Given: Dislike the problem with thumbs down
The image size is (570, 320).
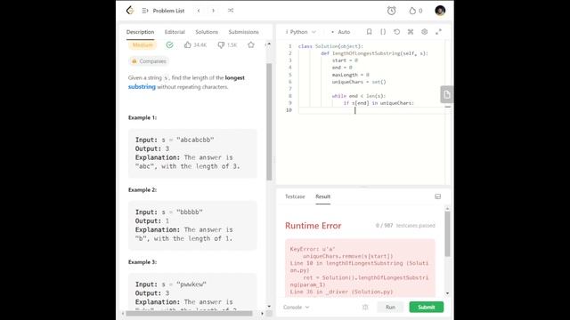Looking at the screenshot, I should click(x=221, y=45).
